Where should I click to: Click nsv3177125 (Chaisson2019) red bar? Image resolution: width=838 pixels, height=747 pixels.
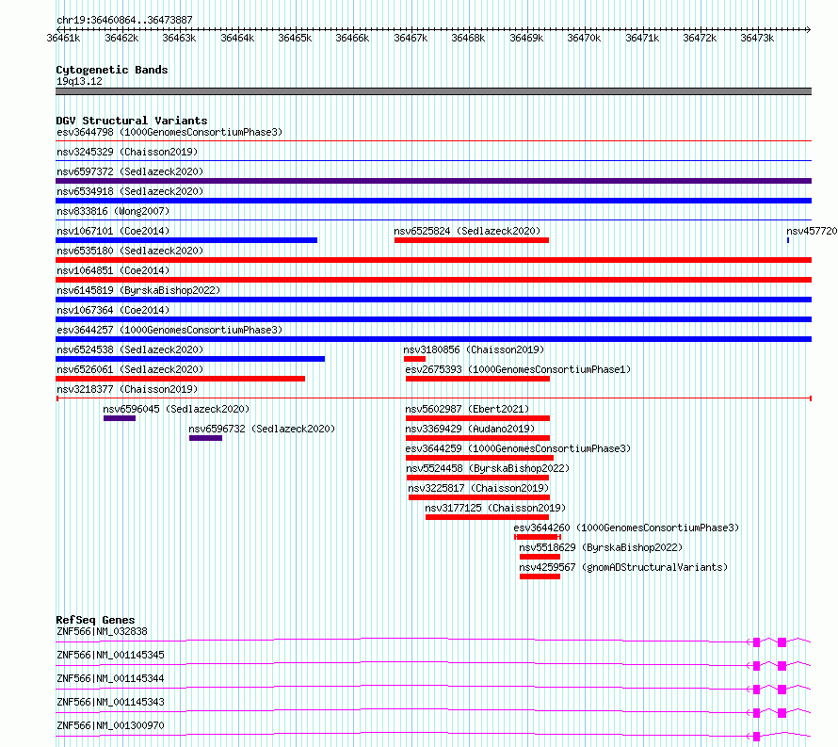pos(488,517)
